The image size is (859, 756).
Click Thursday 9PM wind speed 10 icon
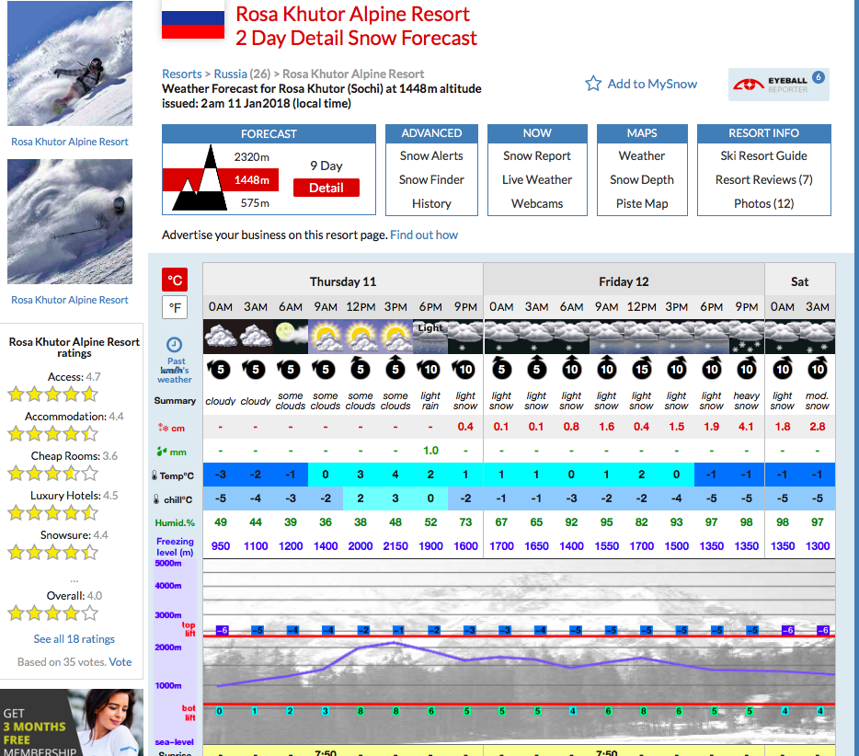(x=465, y=369)
